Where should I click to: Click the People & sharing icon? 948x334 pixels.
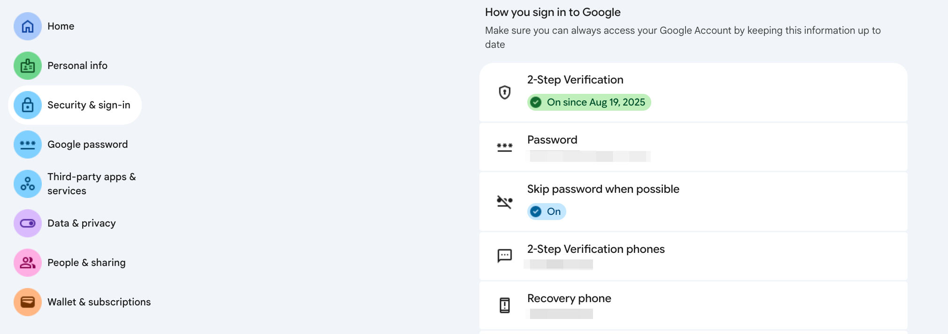point(28,263)
